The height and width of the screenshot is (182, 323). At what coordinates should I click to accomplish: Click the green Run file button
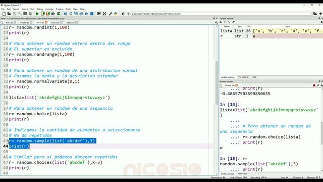(x=37, y=14)
